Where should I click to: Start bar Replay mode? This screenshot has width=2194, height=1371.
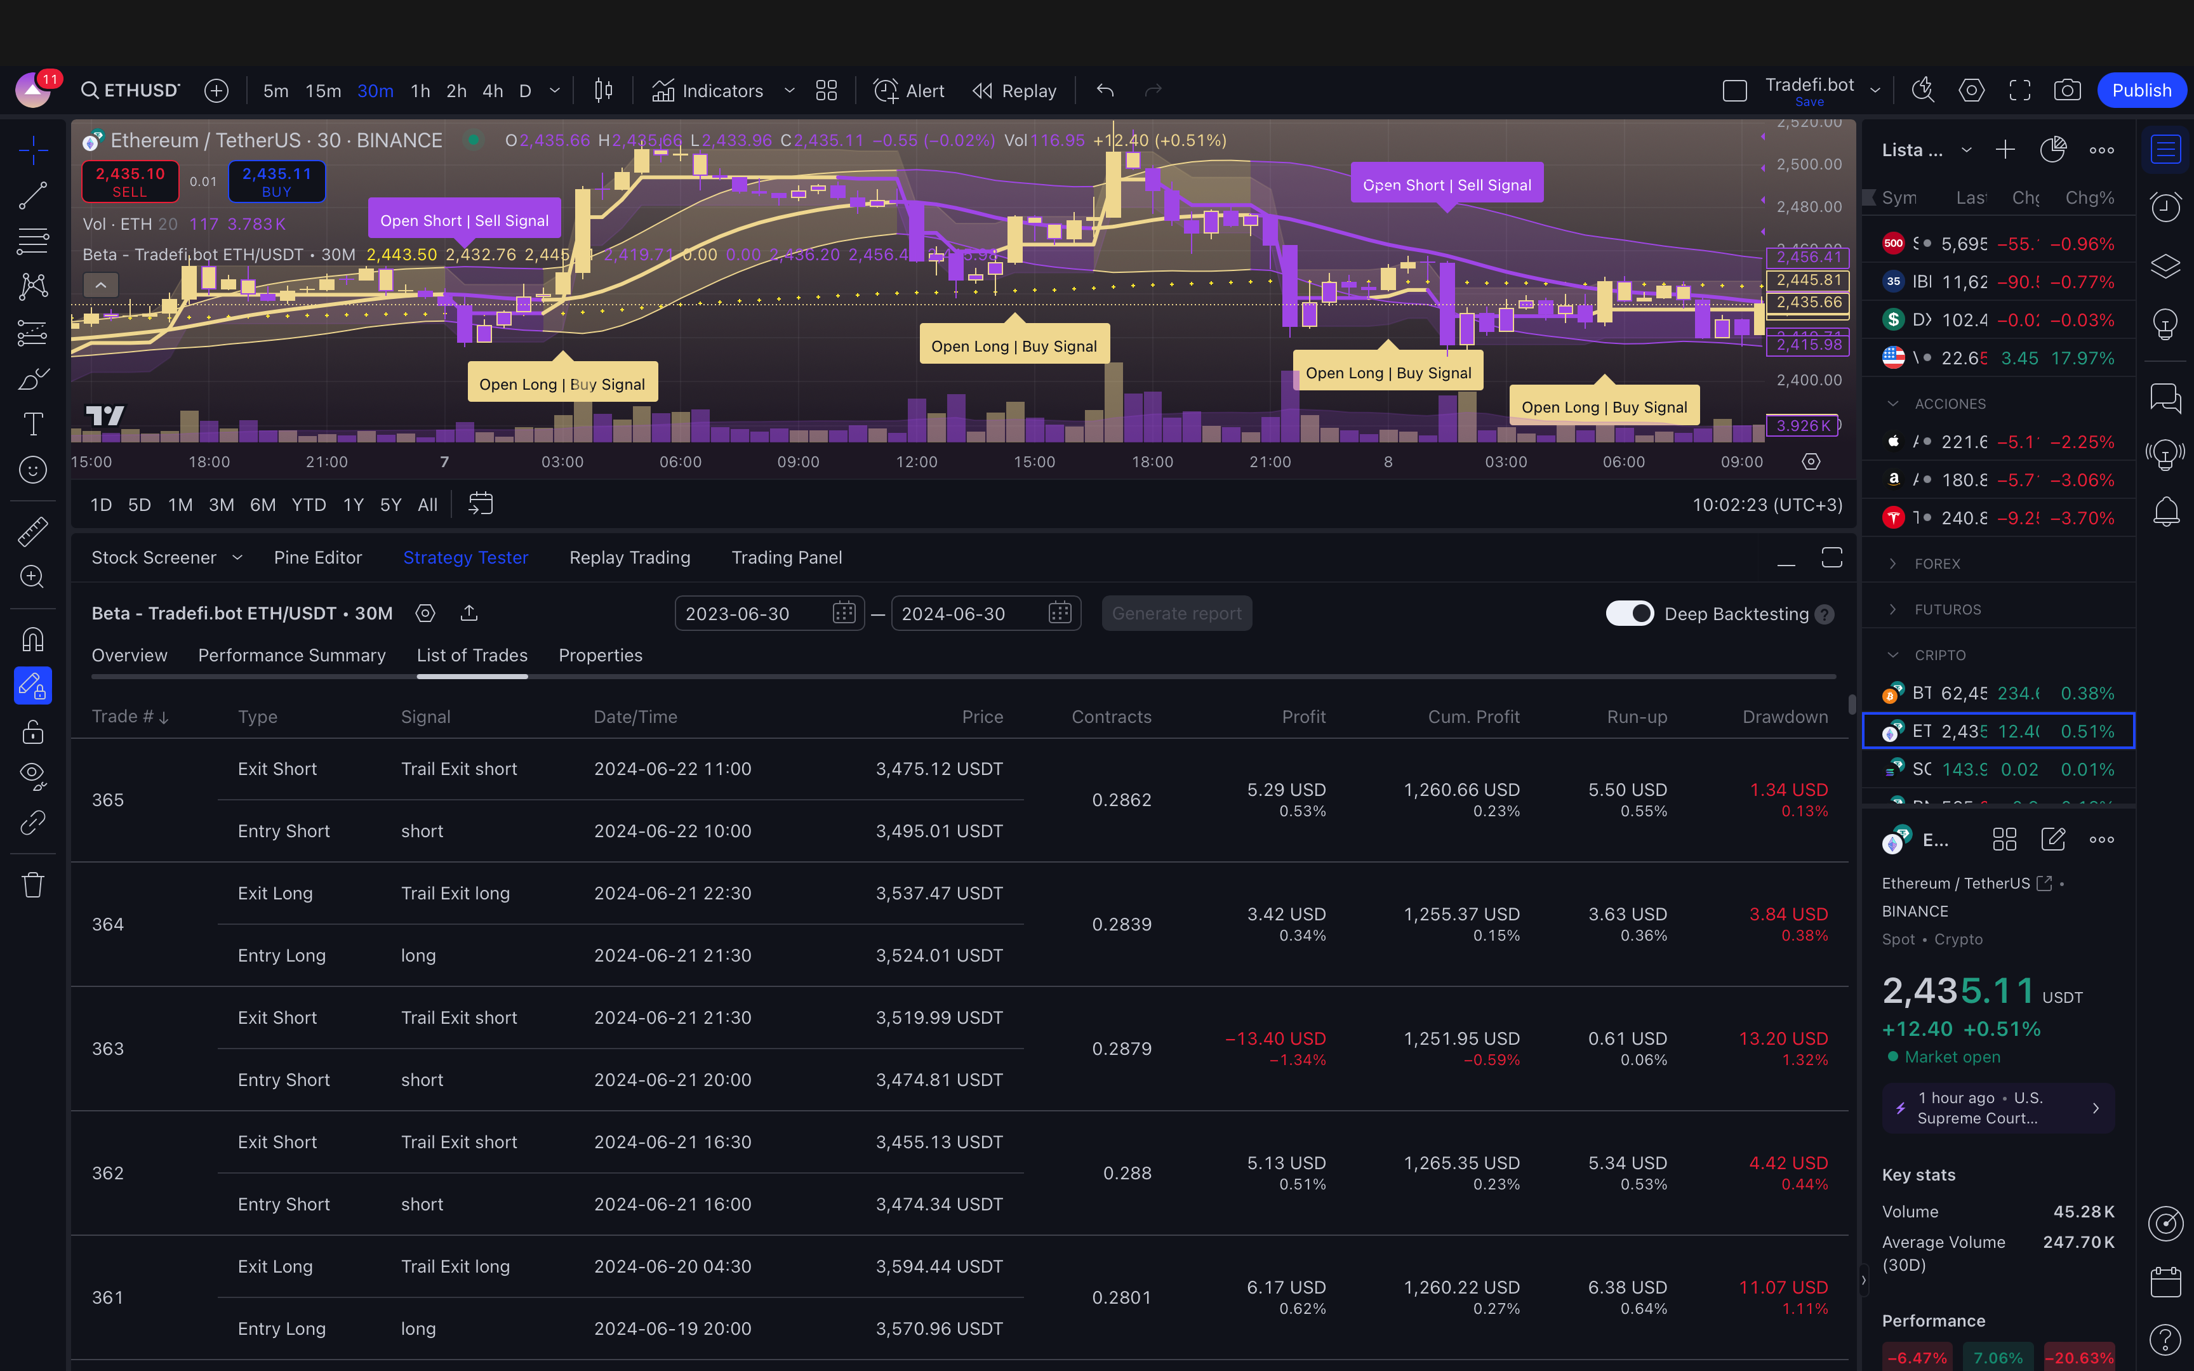[1014, 91]
